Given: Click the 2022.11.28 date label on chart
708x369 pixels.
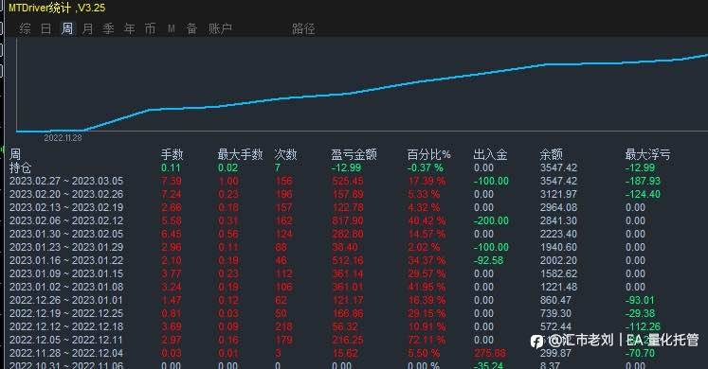Looking at the screenshot, I should pyautogui.click(x=63, y=138).
